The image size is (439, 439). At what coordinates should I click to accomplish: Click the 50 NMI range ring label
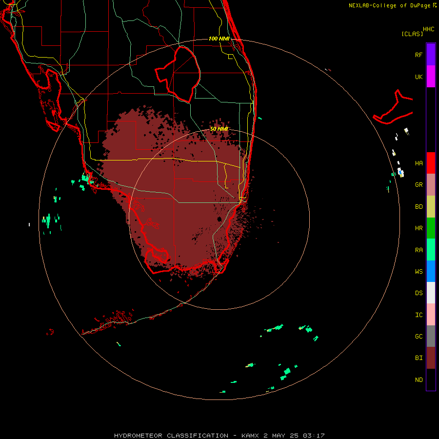(219, 129)
